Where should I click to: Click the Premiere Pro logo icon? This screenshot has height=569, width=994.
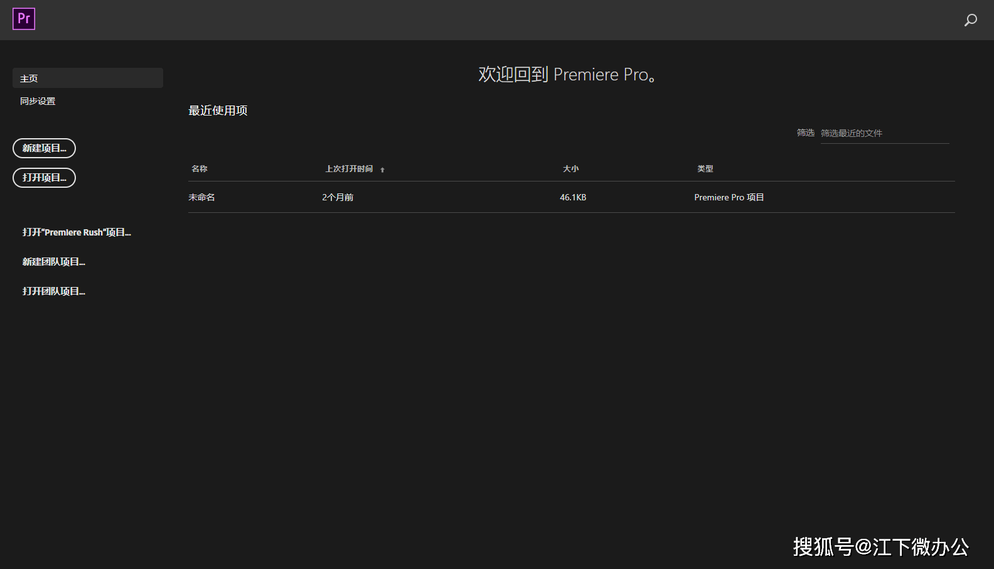pos(24,19)
